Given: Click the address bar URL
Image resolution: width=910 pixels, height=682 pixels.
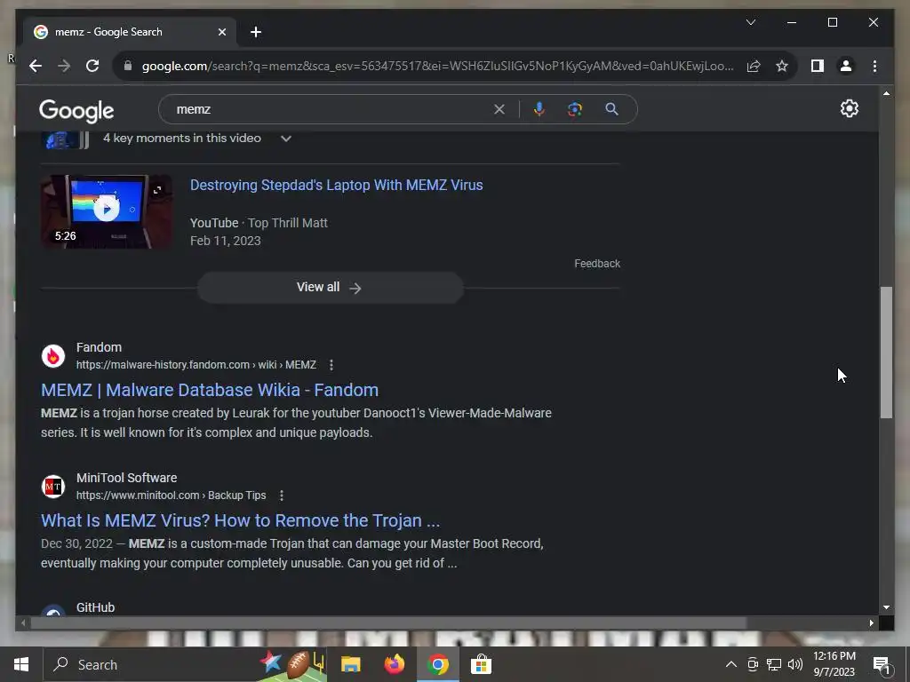Looking at the screenshot, I should pyautogui.click(x=437, y=66).
